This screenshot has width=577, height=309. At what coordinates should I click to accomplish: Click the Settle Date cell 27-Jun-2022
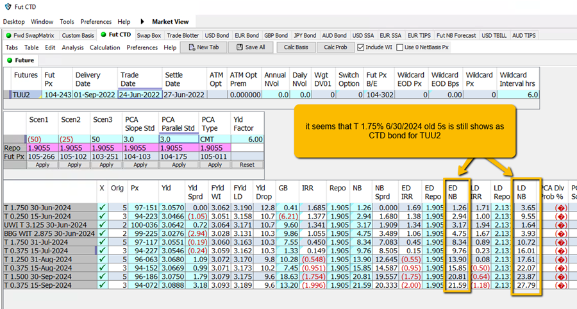[x=184, y=94]
